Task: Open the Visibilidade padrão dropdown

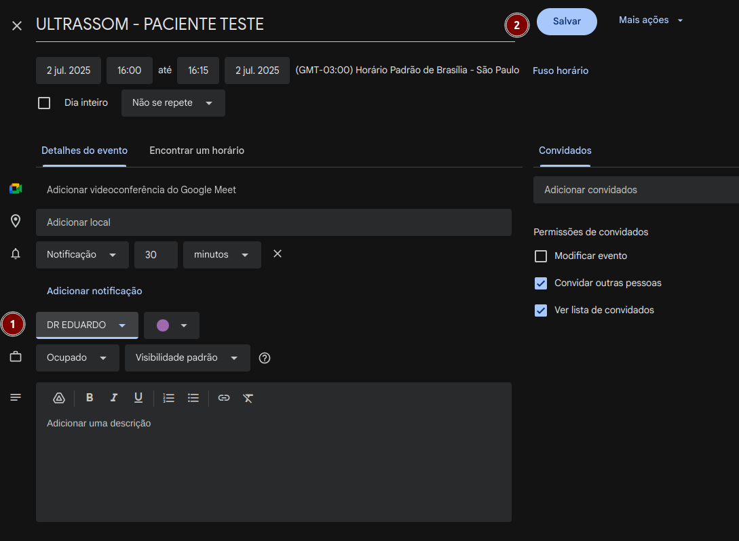Action: pos(187,358)
